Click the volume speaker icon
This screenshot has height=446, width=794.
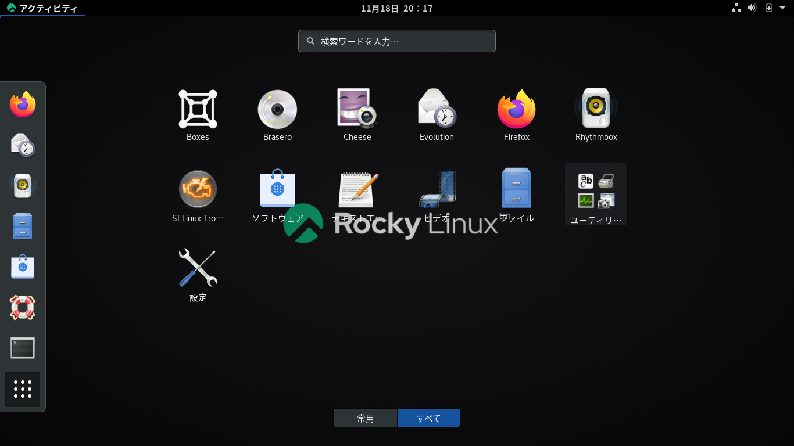click(752, 8)
